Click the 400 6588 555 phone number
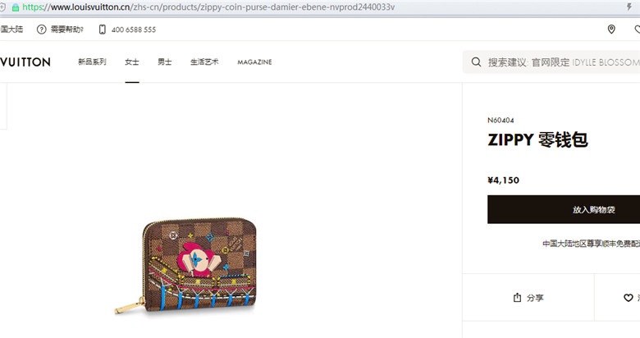Screen dimensions: 640x338 pyautogui.click(x=134, y=30)
